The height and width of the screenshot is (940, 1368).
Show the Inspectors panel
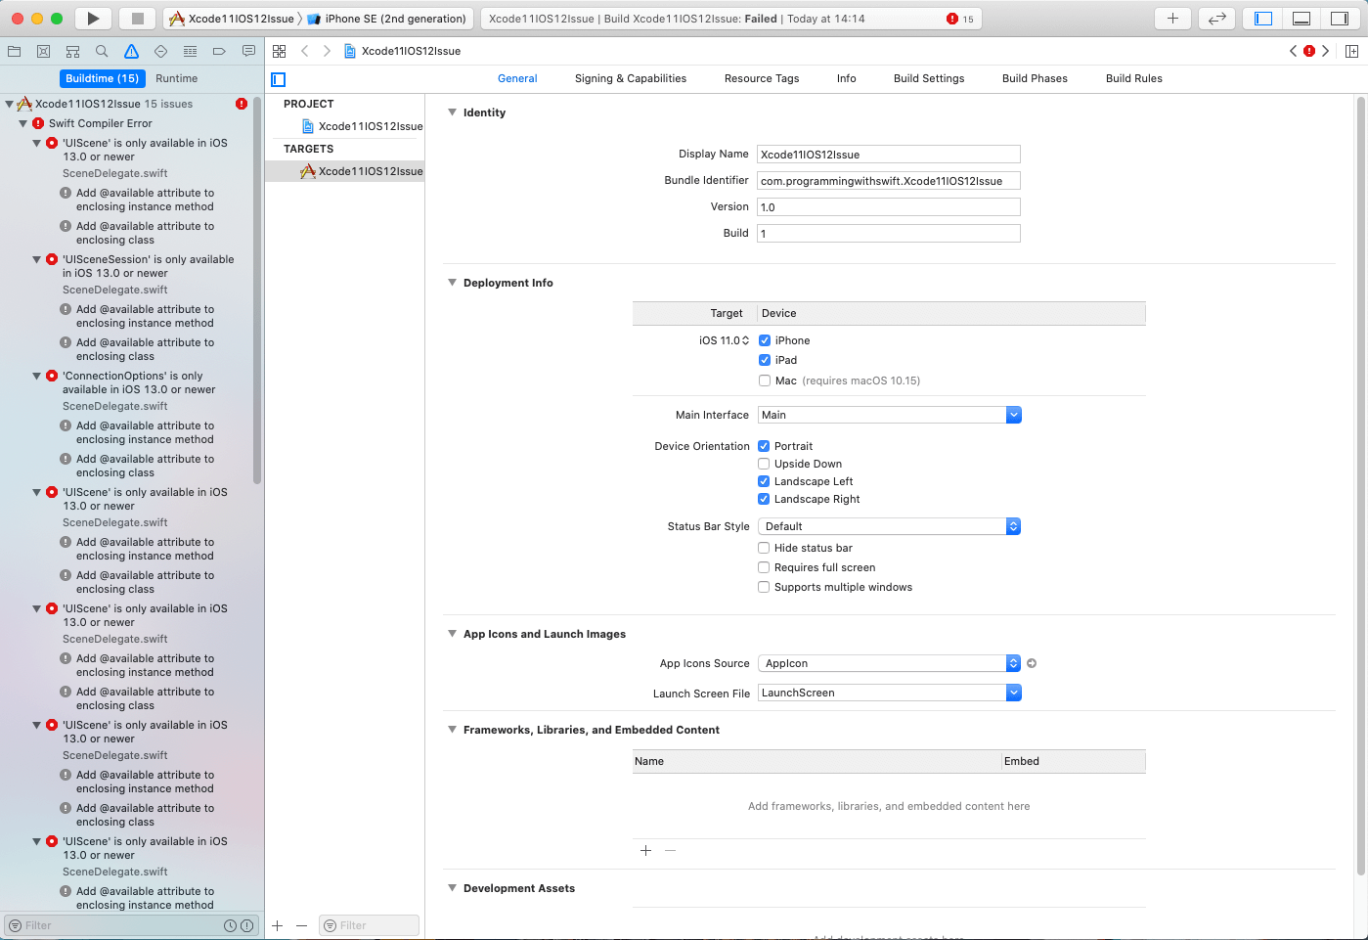[1340, 19]
